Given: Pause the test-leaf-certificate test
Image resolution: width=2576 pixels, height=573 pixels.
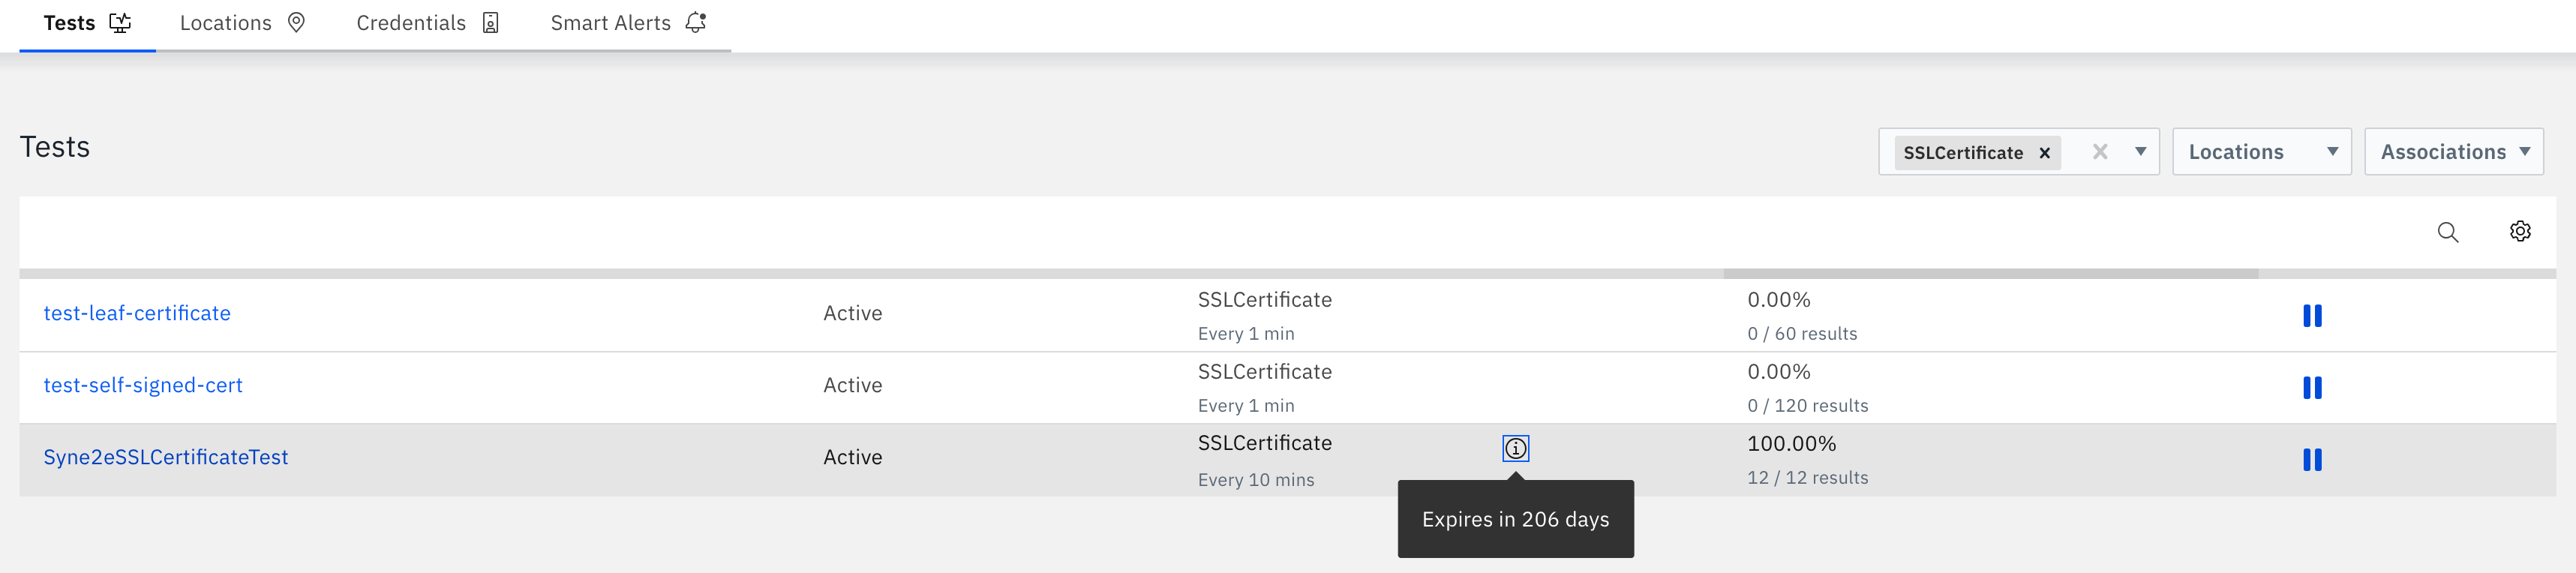Looking at the screenshot, I should [x=2311, y=316].
